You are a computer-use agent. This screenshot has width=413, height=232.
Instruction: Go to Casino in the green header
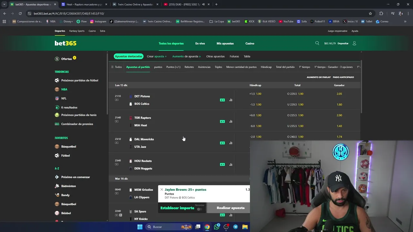(250, 43)
